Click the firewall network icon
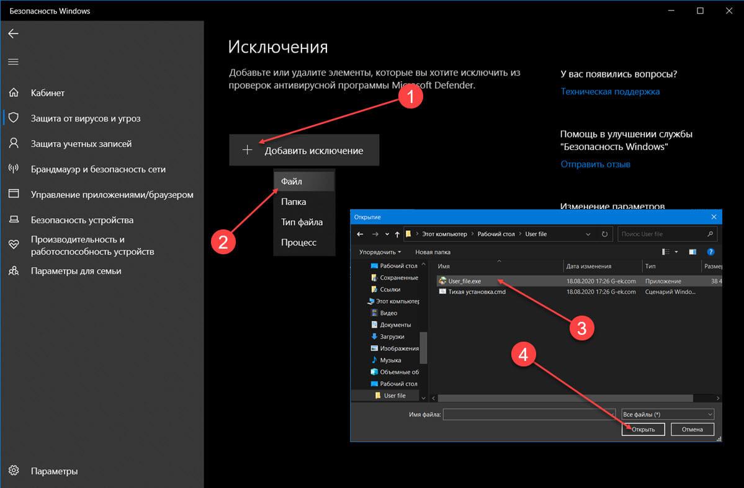Screen dimensions: 744x488 tap(14, 169)
